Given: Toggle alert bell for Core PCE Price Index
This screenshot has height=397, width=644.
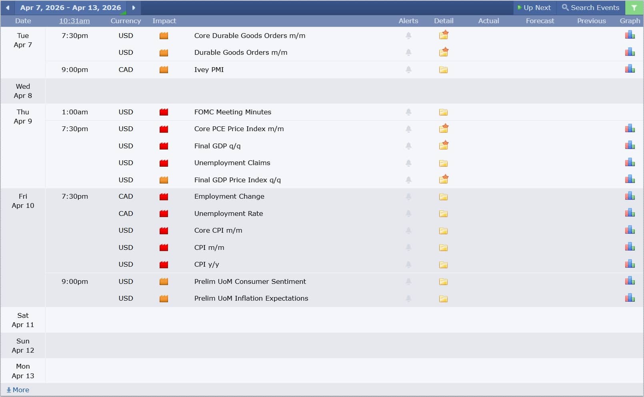Looking at the screenshot, I should (x=408, y=129).
